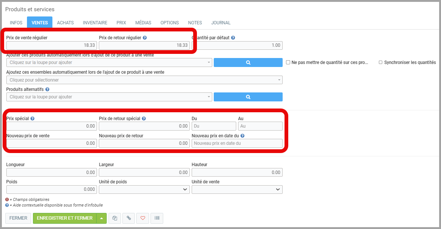Click help icon next to Prix spécial

point(33,119)
